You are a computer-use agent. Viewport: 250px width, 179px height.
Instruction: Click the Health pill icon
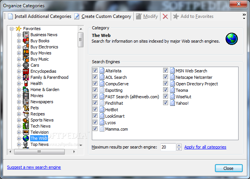pos(26,83)
